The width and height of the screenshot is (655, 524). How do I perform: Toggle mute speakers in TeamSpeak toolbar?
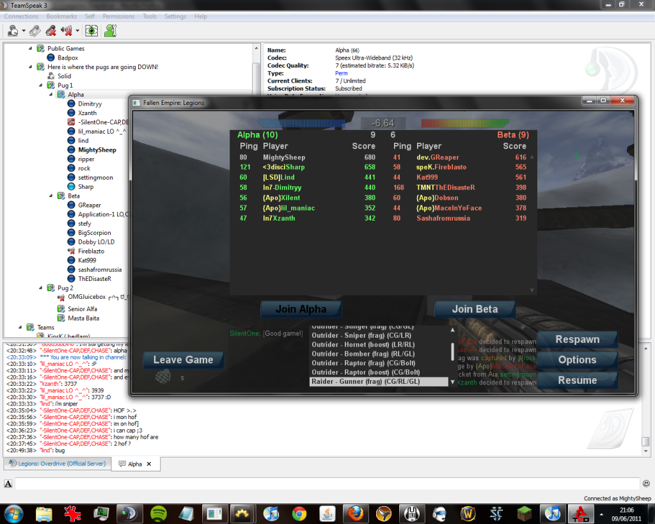(66, 31)
